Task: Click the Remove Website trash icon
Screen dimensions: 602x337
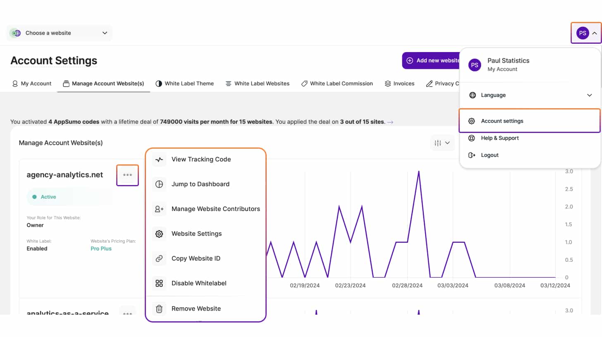Action: (x=159, y=309)
